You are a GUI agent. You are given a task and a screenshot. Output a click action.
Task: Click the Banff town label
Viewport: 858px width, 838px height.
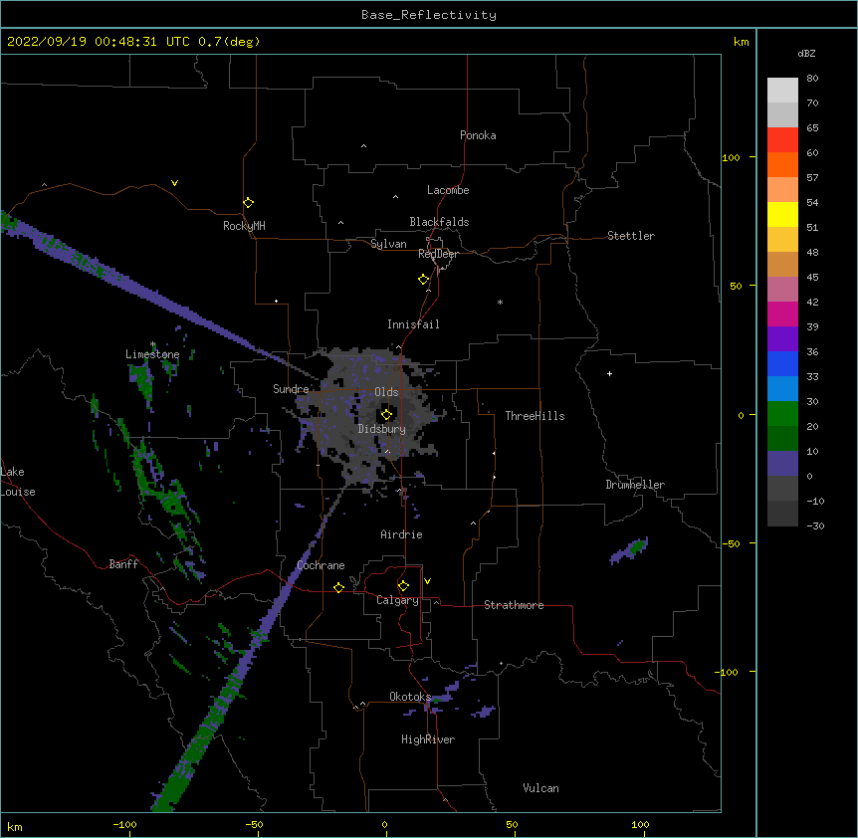pos(123,564)
